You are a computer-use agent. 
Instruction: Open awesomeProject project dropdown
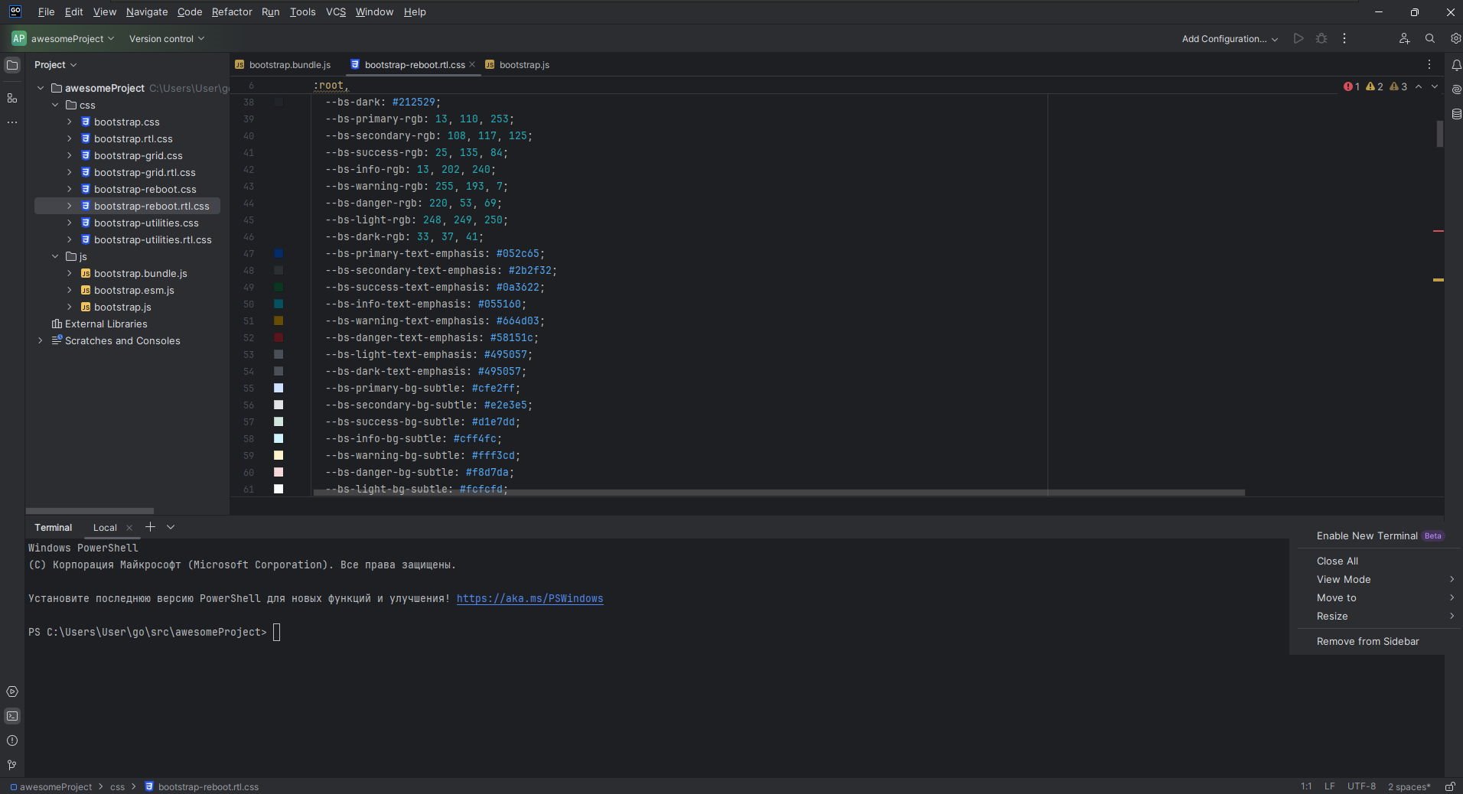(x=63, y=38)
